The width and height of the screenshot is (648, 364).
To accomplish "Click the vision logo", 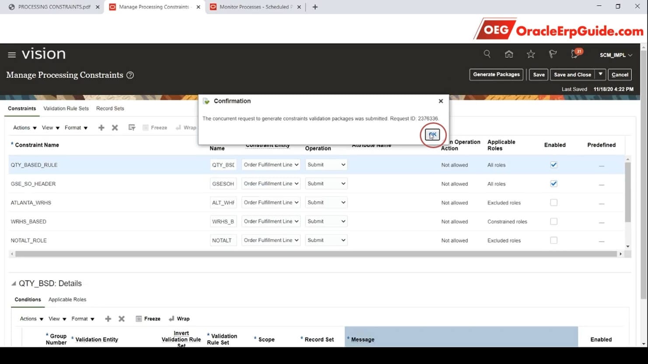I will tap(44, 54).
